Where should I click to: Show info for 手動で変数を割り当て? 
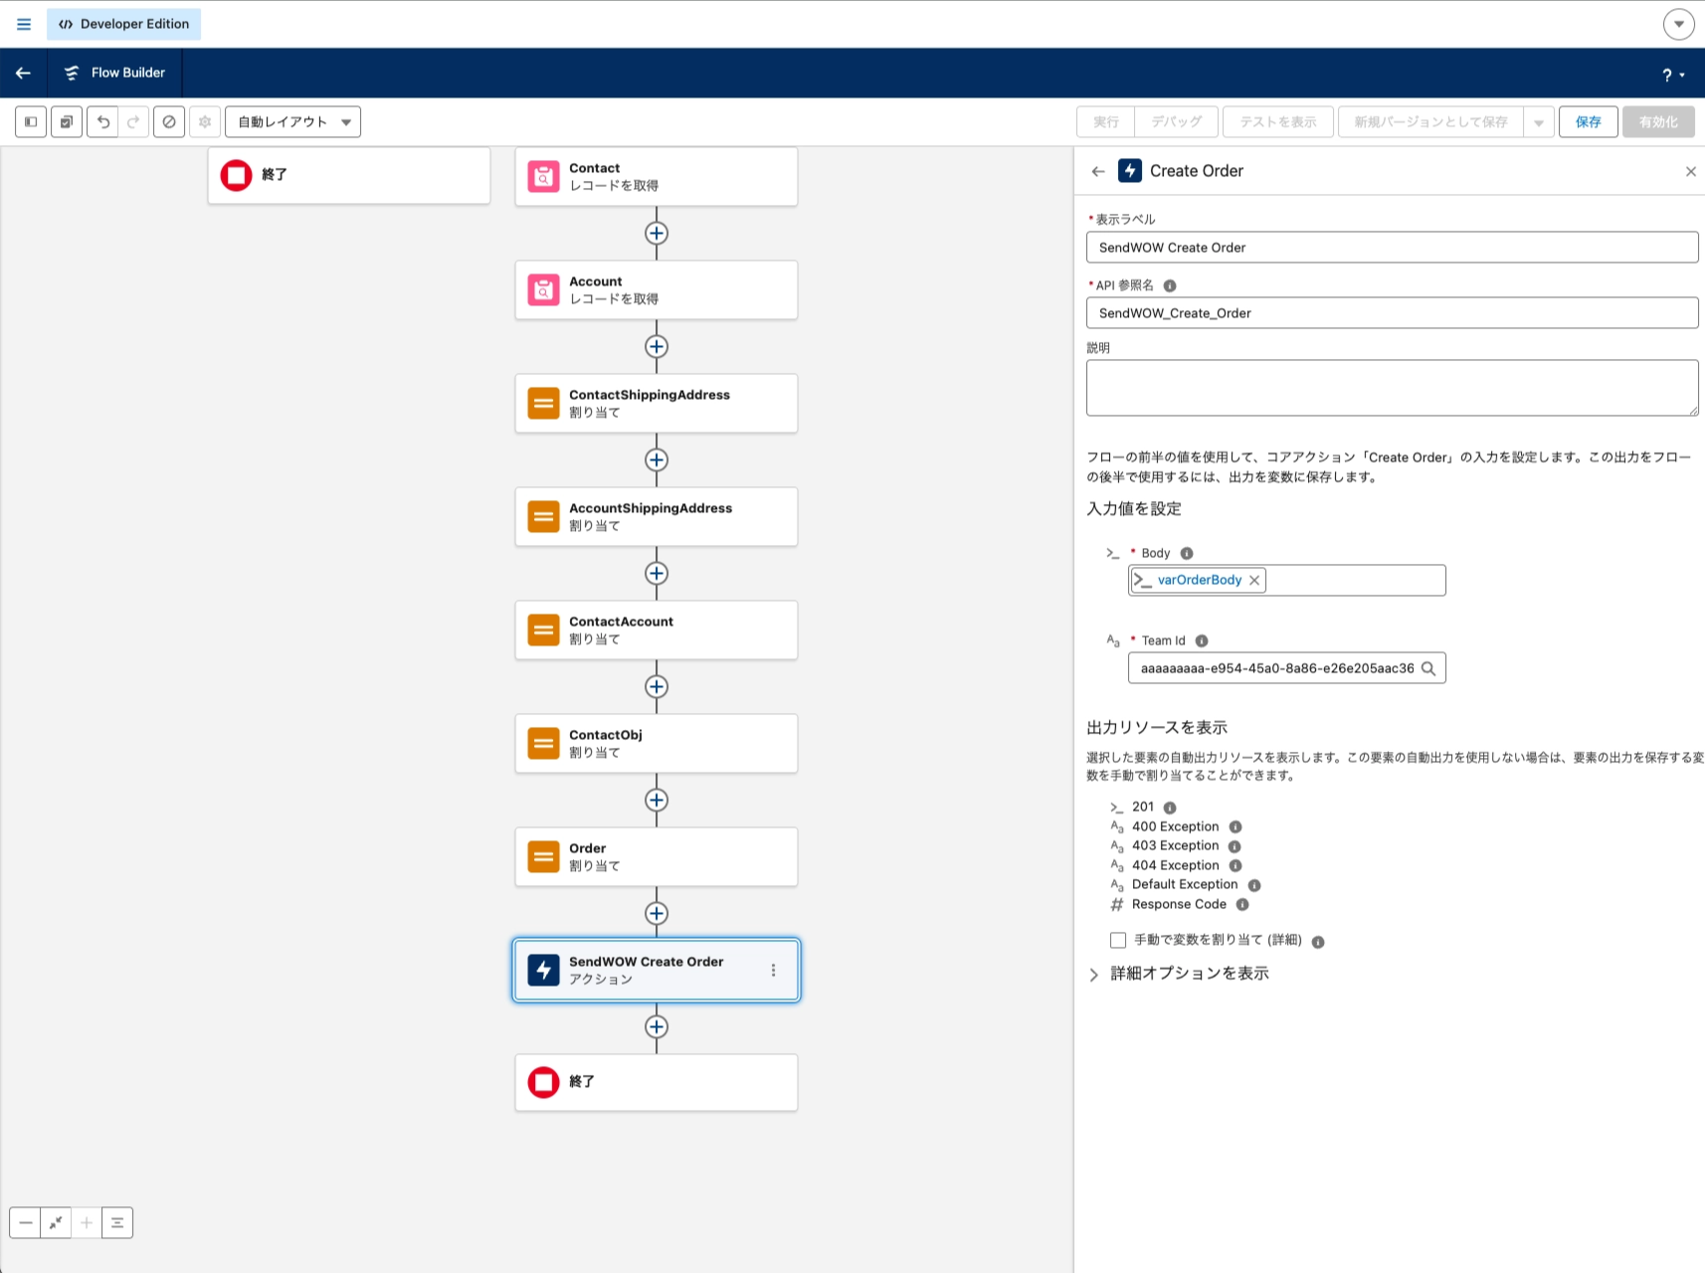[1318, 942]
